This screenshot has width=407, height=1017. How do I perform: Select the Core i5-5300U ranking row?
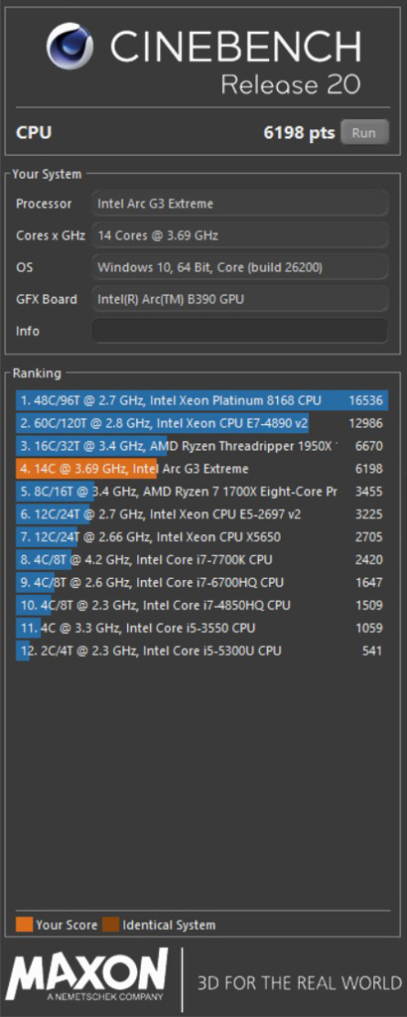[x=202, y=651]
